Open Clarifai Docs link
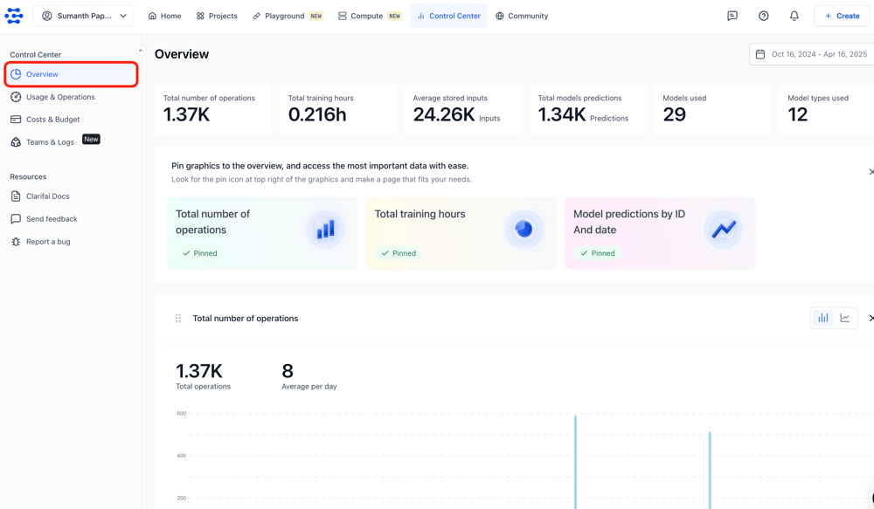 pos(47,196)
